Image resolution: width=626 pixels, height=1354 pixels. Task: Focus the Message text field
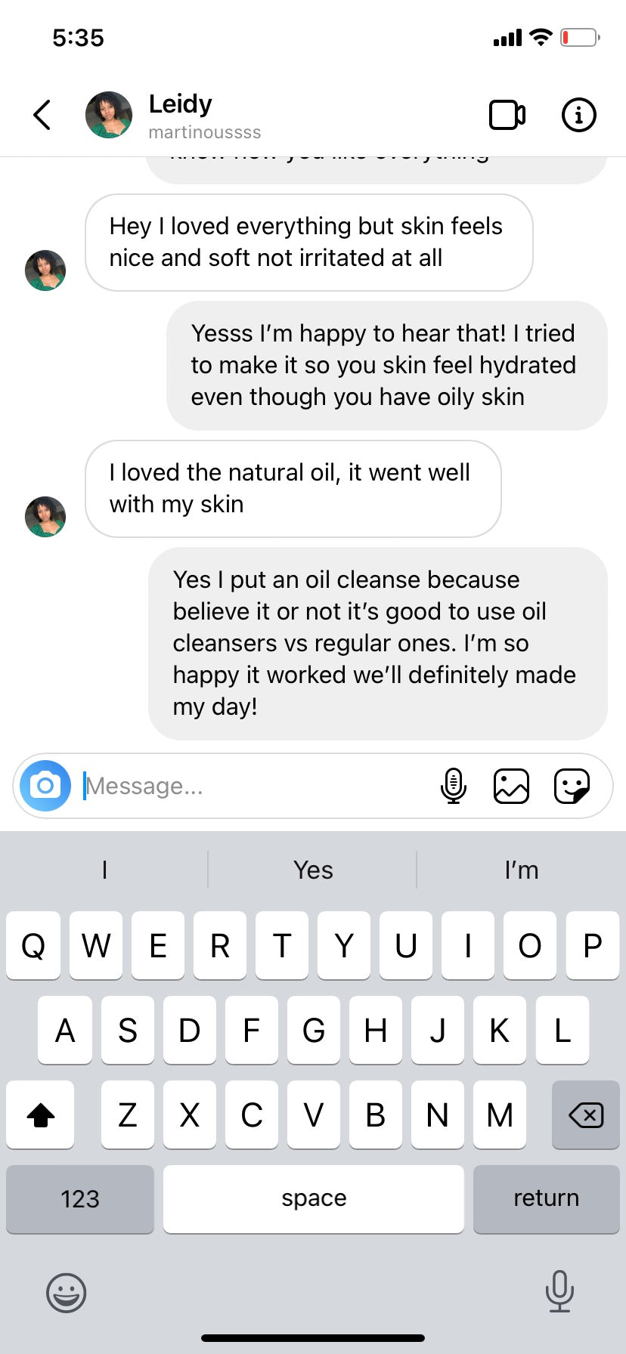coord(257,786)
